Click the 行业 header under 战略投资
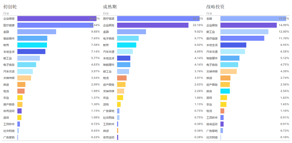 coord(209,13)
